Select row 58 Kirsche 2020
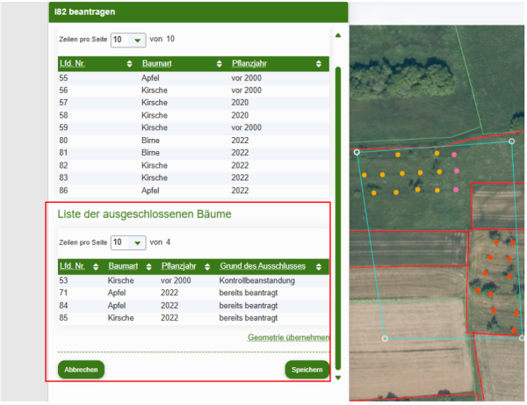 click(193, 115)
